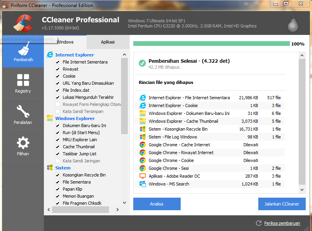Screen dimensions: 312x231
Task: Click folder icon for Cache Thumbnail result
Action: (143, 121)
